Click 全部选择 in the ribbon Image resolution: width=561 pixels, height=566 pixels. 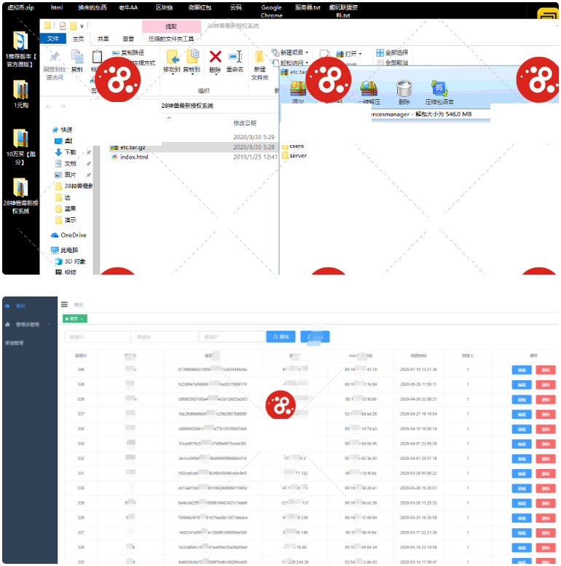tap(392, 52)
